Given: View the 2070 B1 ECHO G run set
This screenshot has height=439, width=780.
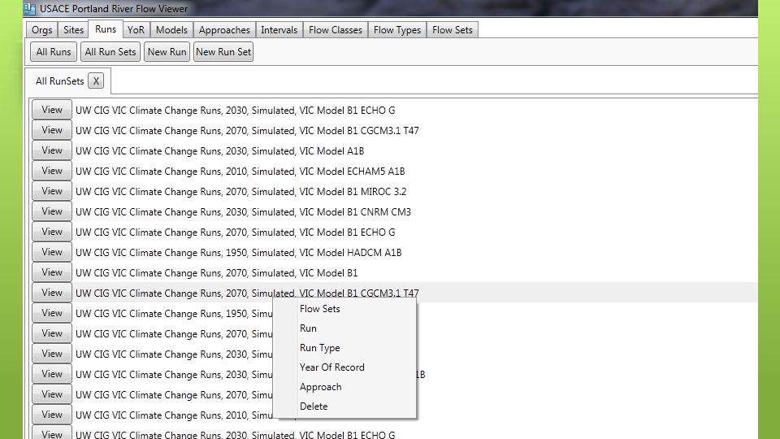Looking at the screenshot, I should (52, 232).
